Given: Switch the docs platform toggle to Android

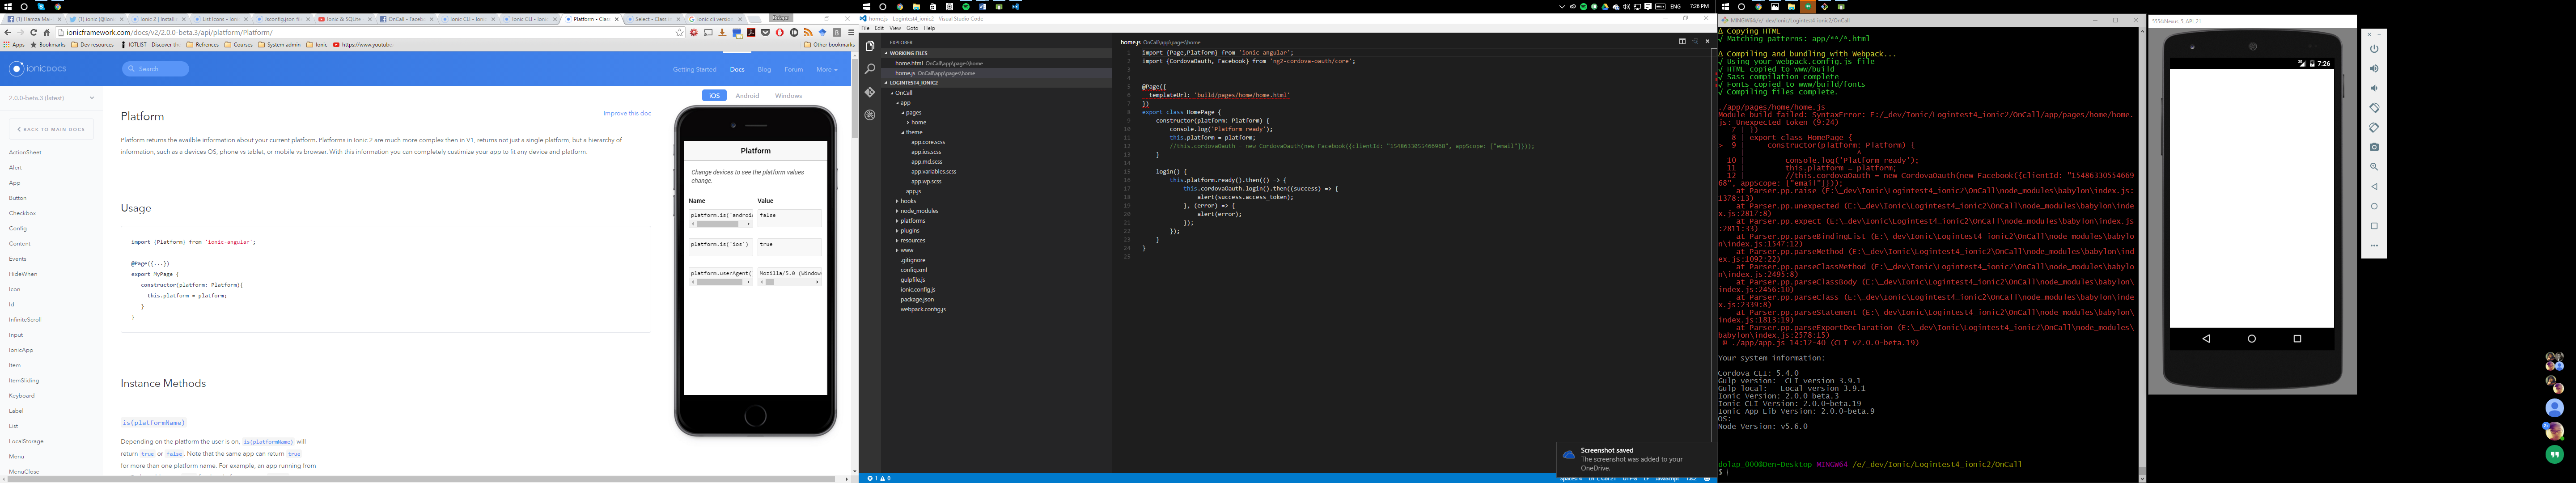Looking at the screenshot, I should point(747,96).
